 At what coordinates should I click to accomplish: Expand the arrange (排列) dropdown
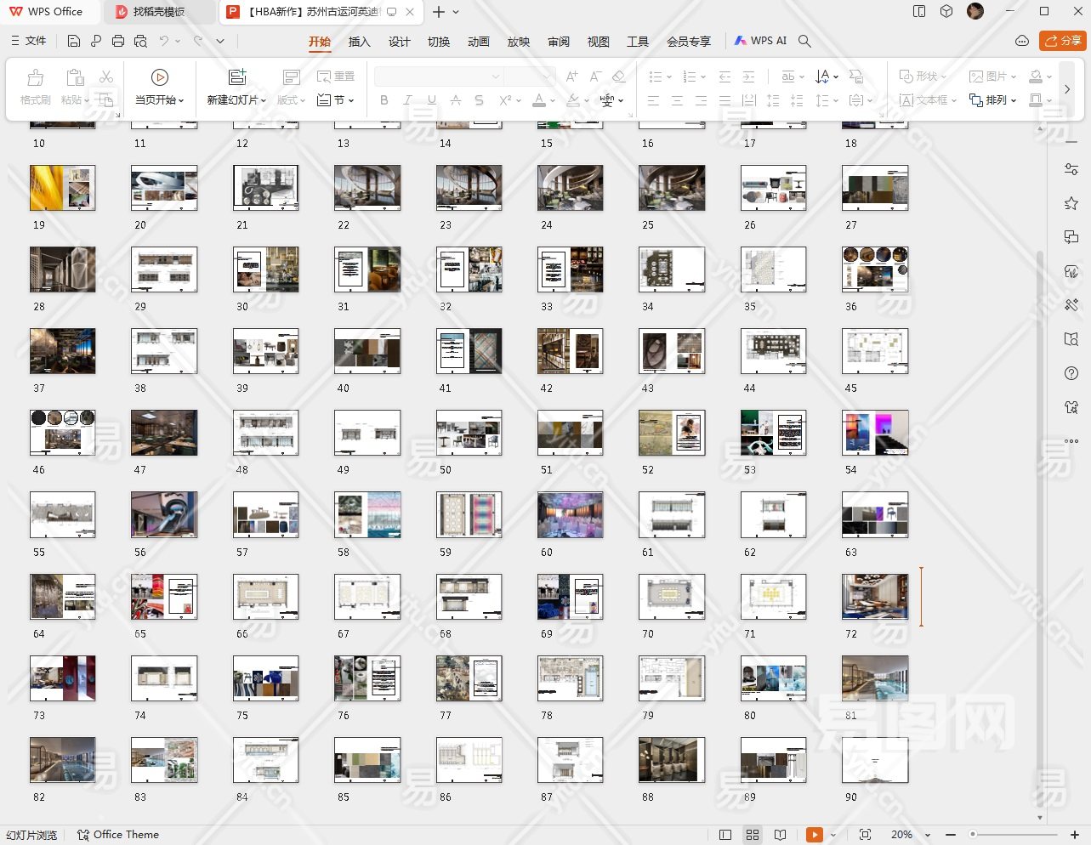pos(993,100)
